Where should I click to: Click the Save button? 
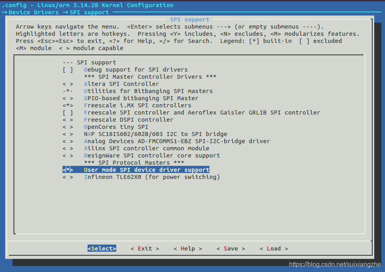click(x=231, y=249)
